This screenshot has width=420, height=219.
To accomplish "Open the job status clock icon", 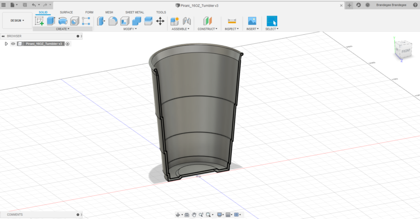I will point(367,5).
